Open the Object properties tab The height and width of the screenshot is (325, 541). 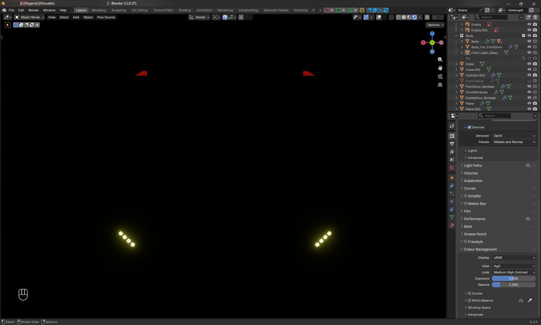(x=452, y=178)
